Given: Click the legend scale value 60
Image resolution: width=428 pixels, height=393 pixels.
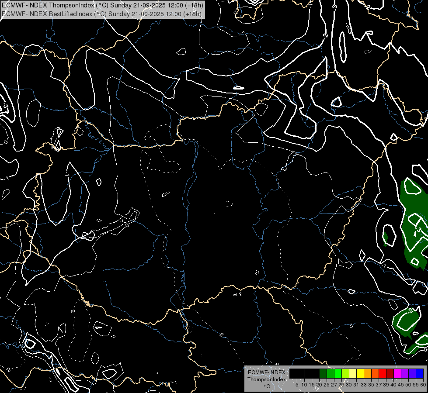Looking at the screenshot, I should pyautogui.click(x=423, y=385).
